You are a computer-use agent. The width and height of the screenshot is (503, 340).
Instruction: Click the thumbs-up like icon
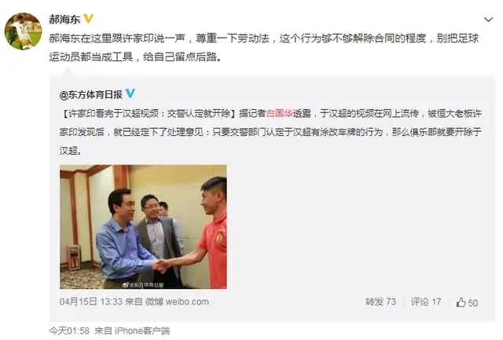461,302
